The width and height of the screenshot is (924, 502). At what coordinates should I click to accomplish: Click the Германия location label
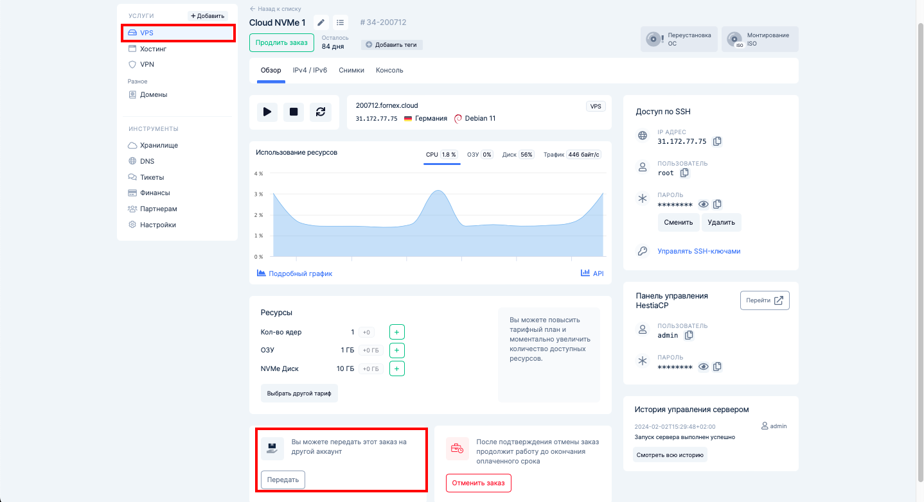click(425, 118)
